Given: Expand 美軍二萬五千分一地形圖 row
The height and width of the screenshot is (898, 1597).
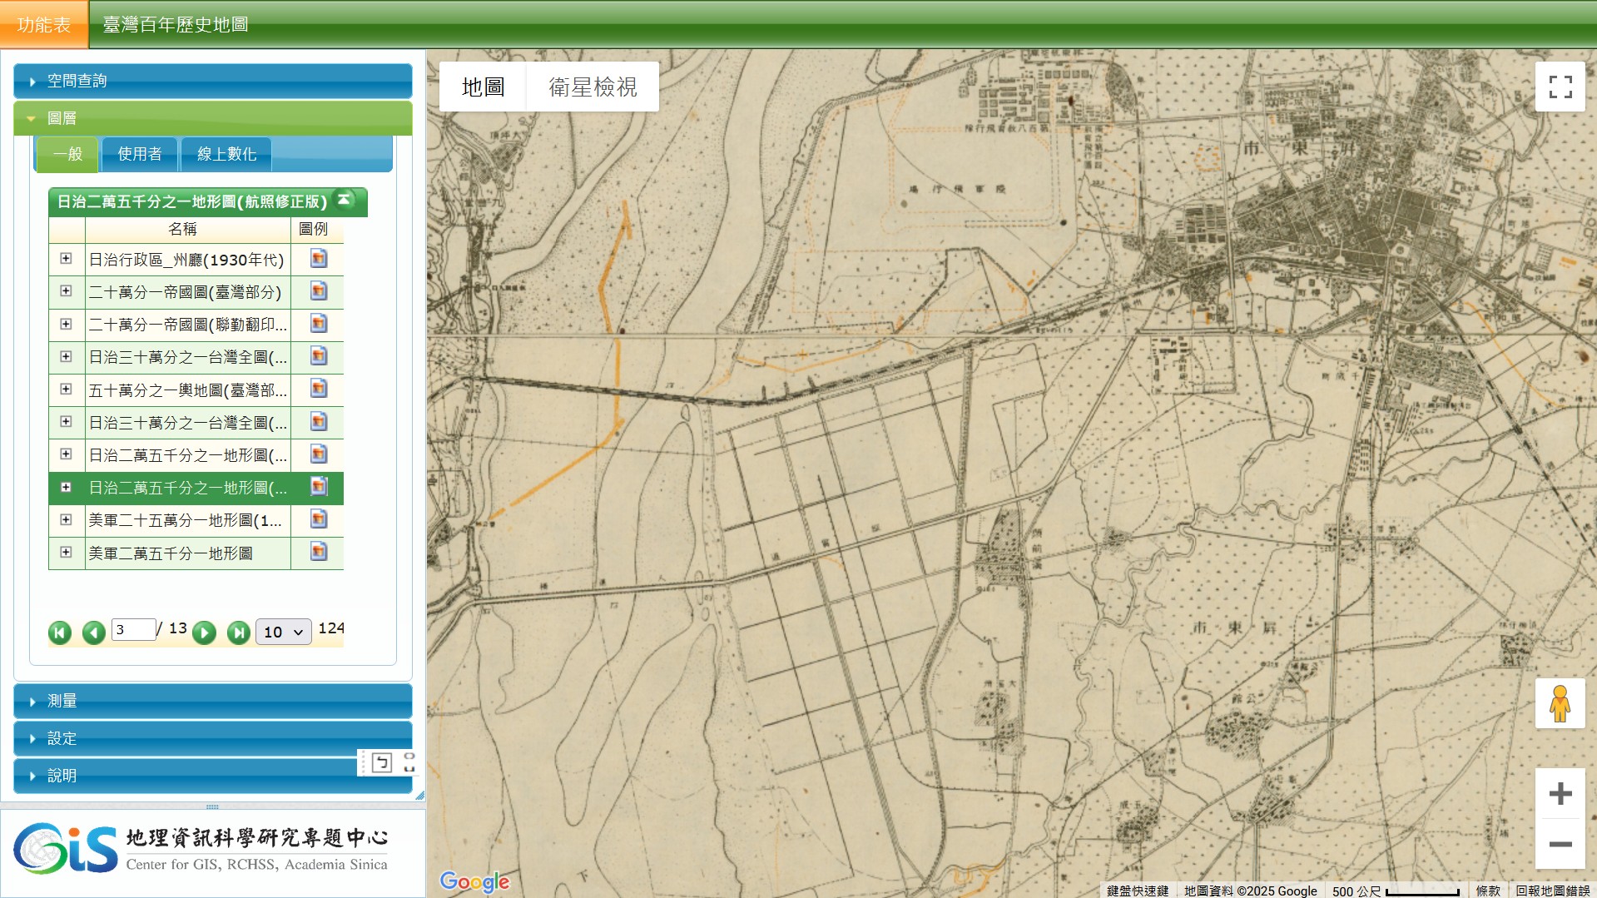Looking at the screenshot, I should point(66,552).
